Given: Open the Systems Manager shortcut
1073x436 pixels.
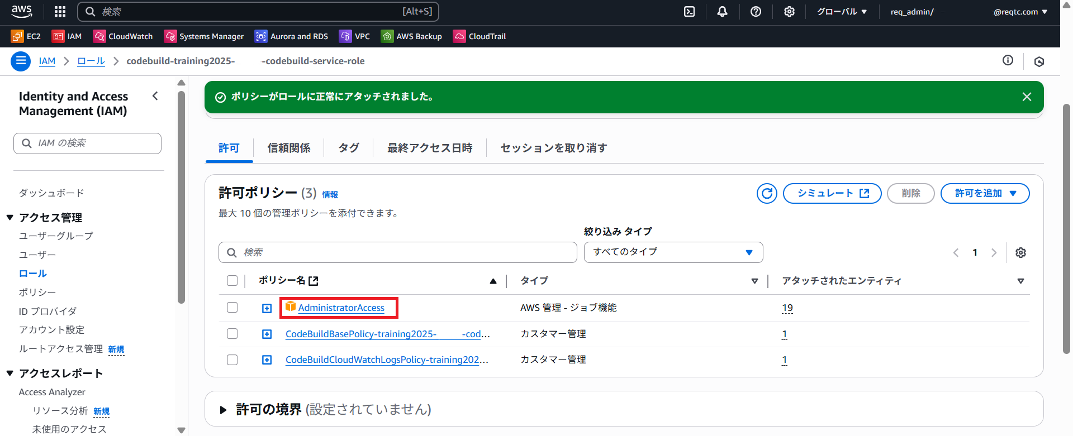Looking at the screenshot, I should click(x=204, y=36).
